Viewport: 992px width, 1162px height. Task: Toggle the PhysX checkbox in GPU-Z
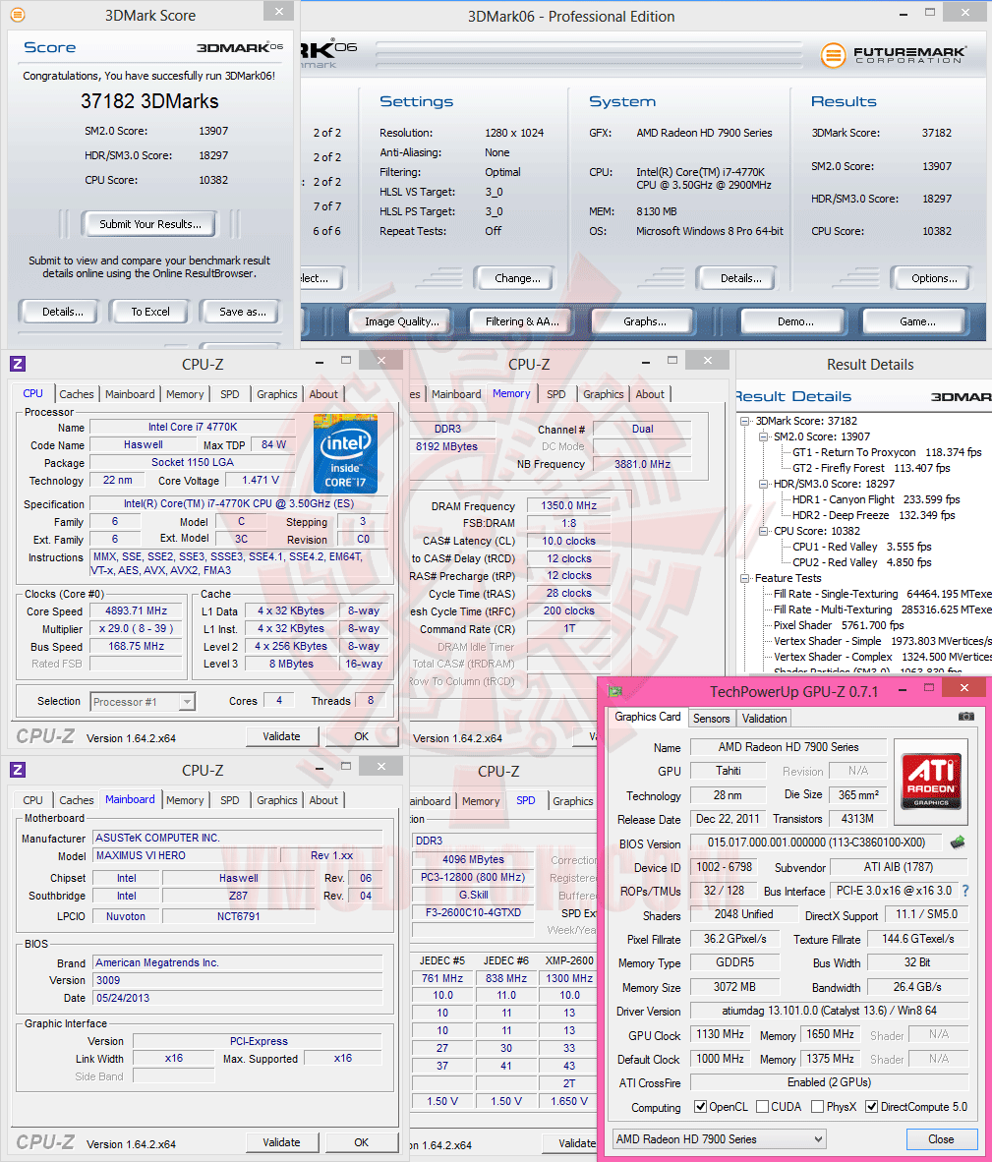(817, 1106)
